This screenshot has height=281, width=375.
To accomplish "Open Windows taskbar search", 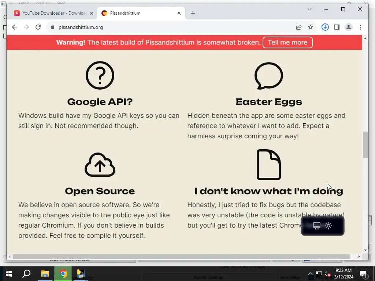I will [26, 274].
